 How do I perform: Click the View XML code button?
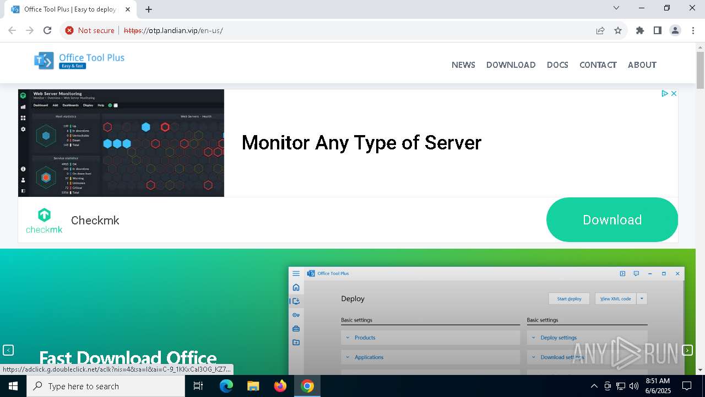(615, 298)
